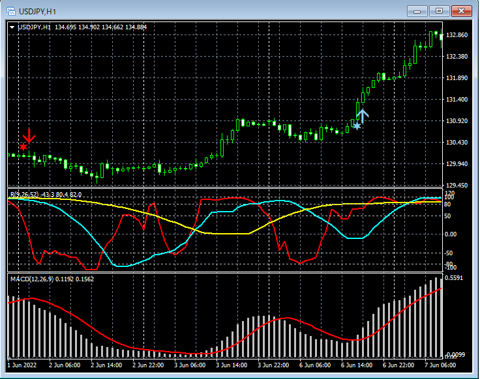Click the 2 Jun 14:00 time label

point(106,365)
